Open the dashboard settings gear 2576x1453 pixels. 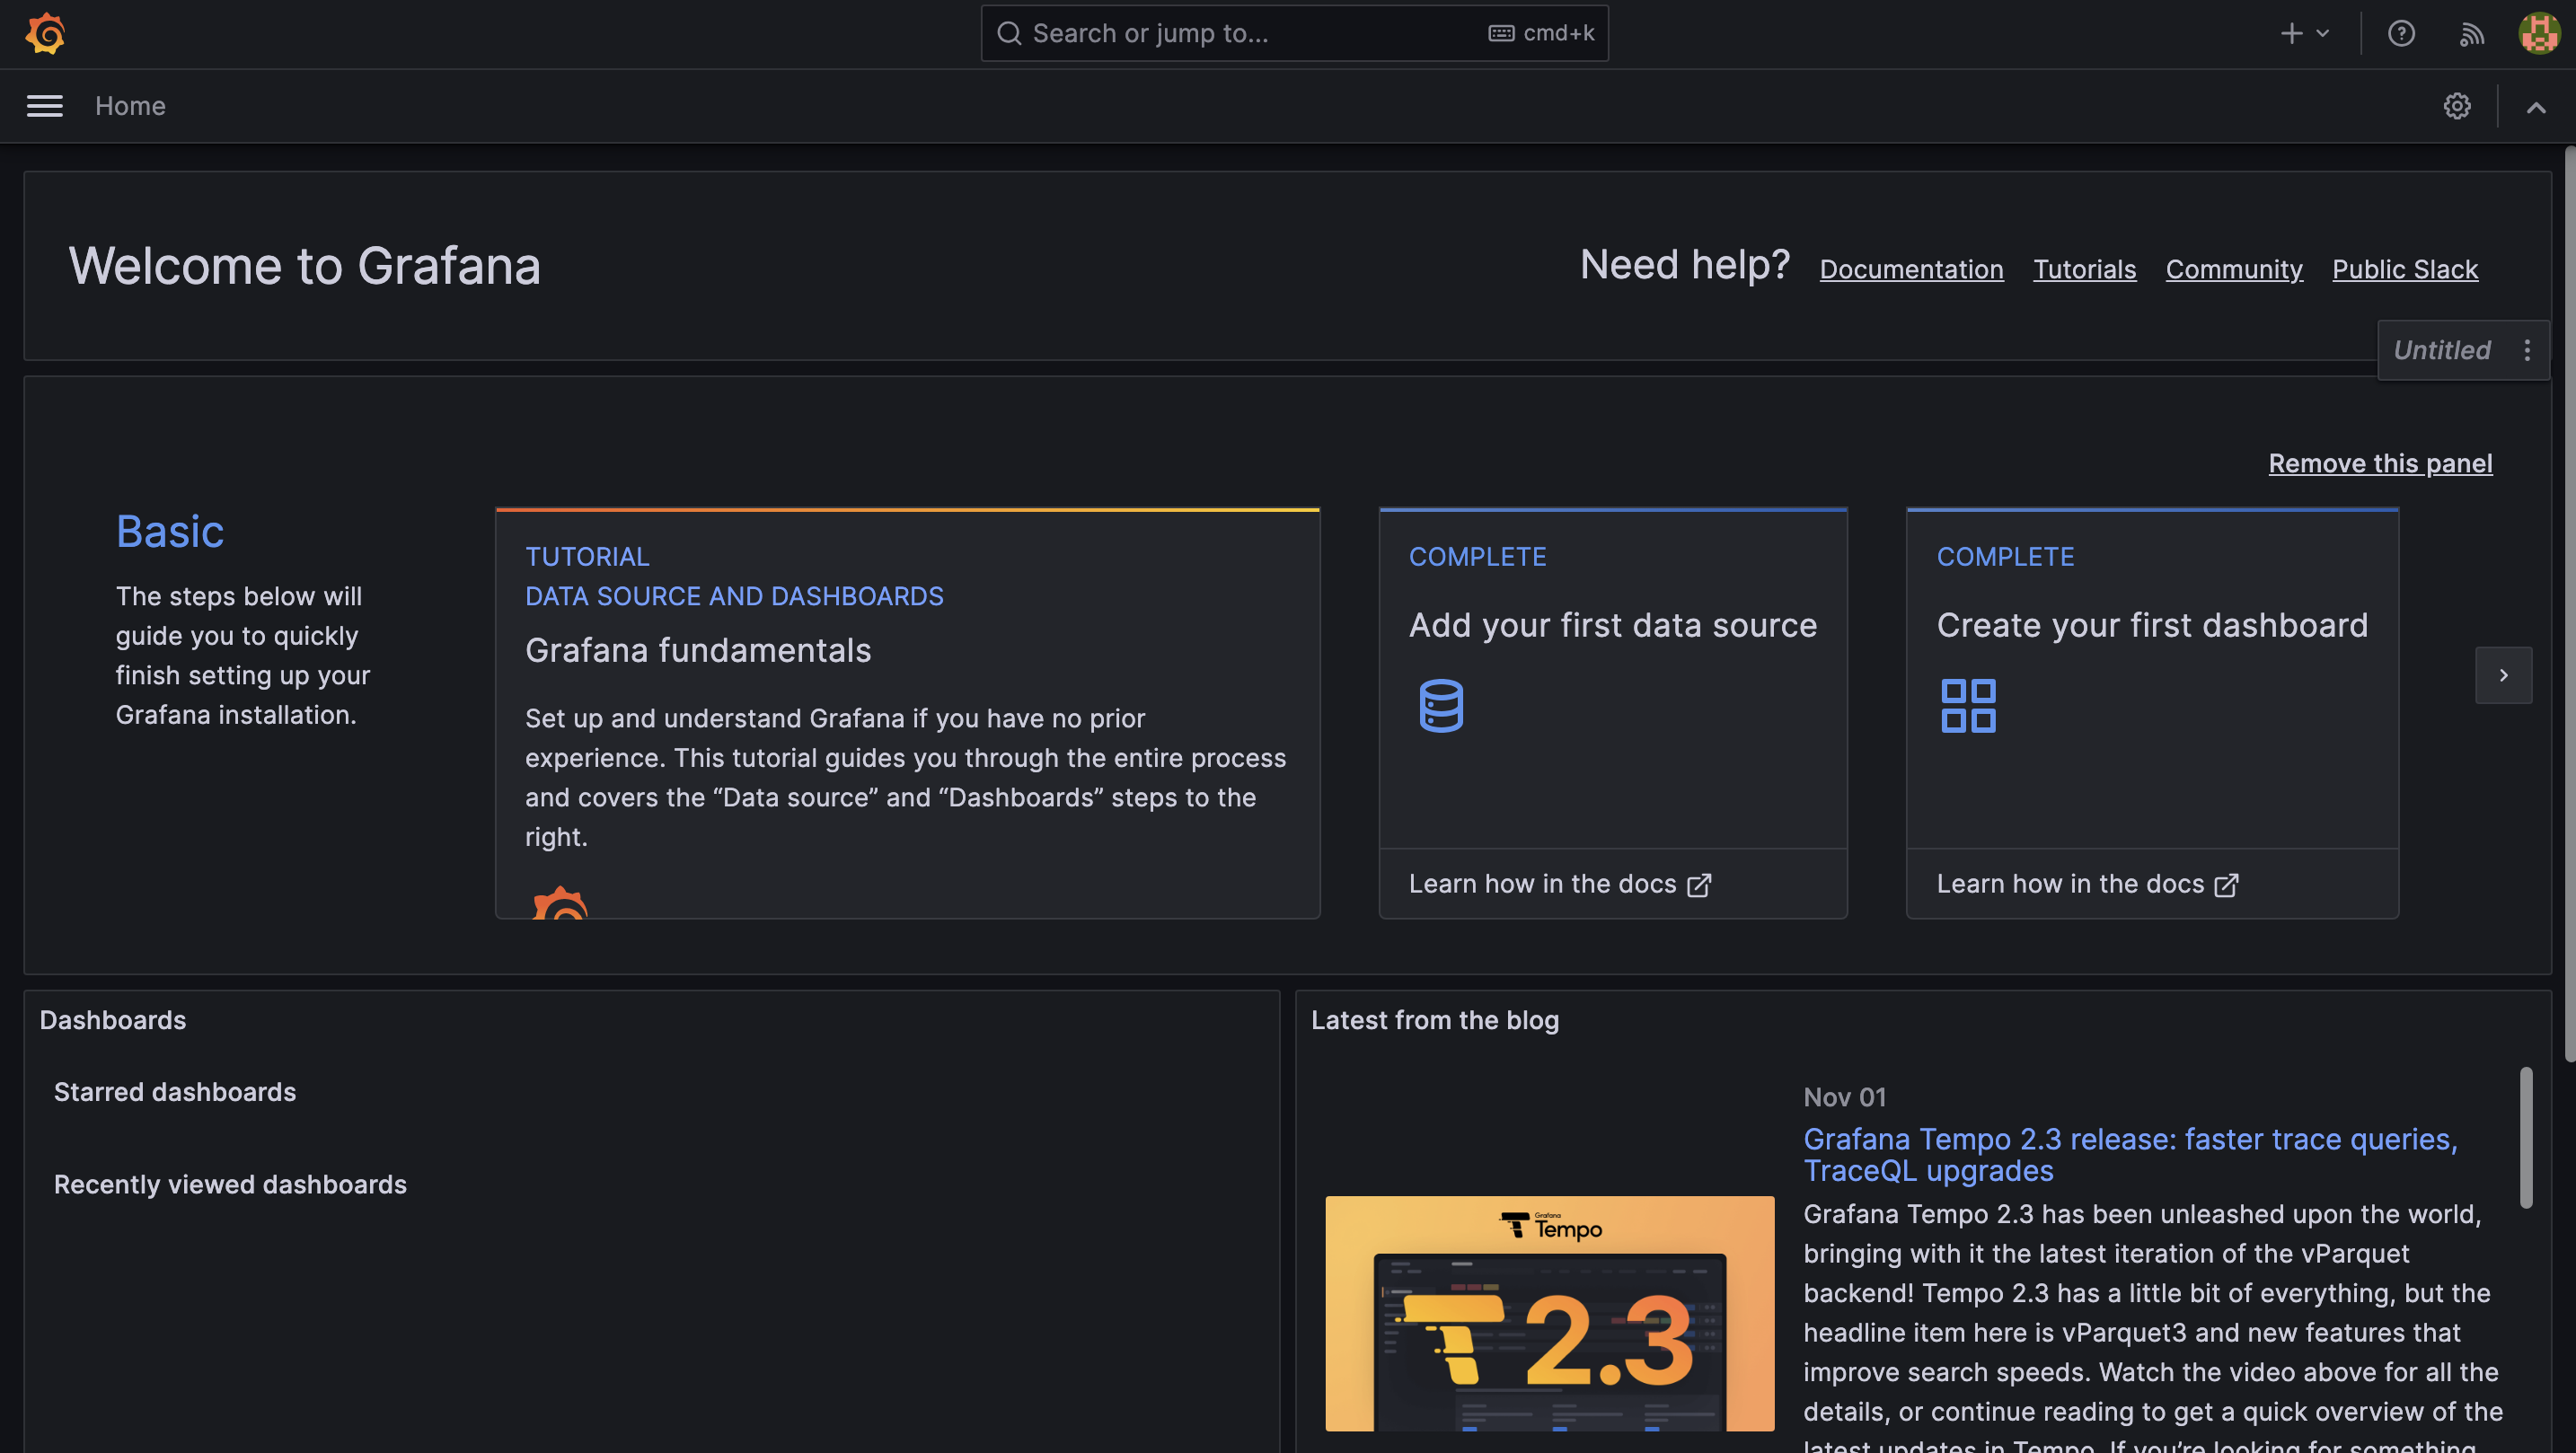[x=2458, y=106]
